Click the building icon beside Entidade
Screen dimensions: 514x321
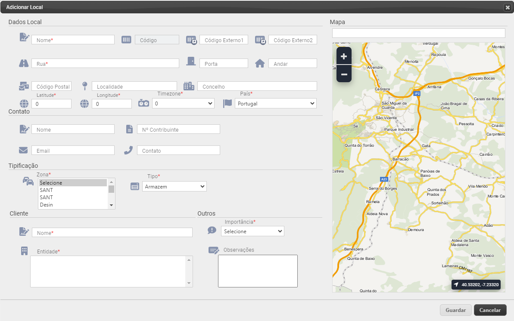pos(24,251)
